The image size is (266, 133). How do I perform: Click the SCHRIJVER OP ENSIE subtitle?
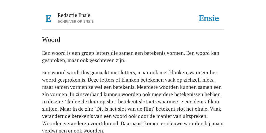(x=76, y=22)
